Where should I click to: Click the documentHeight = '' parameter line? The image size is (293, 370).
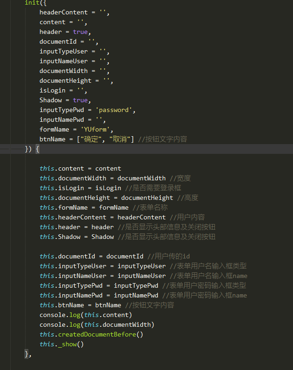pos(76,81)
